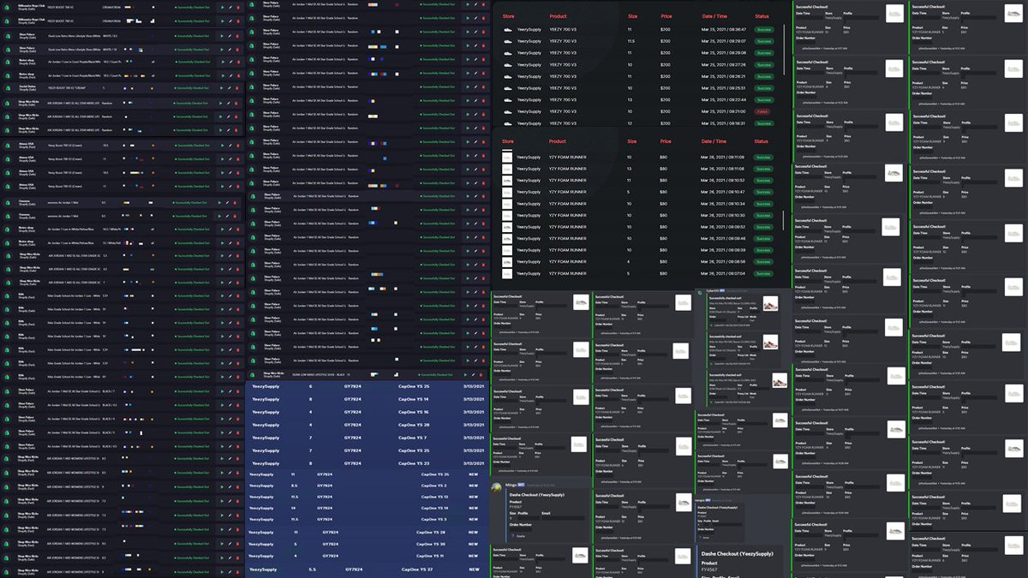Click the shoe icon in the 09:21:00 order row

508,111
